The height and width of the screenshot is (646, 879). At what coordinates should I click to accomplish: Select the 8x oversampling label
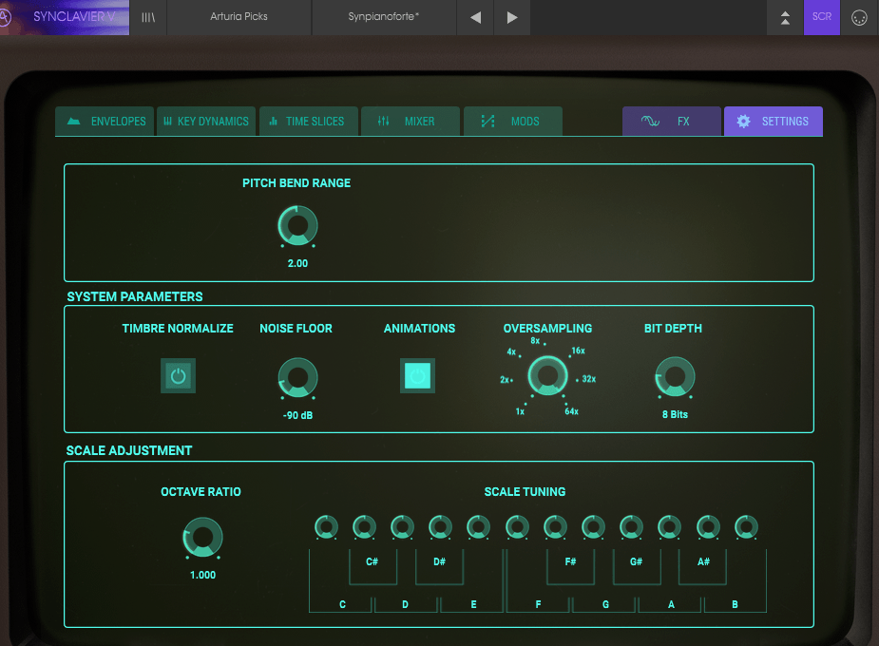(x=535, y=341)
